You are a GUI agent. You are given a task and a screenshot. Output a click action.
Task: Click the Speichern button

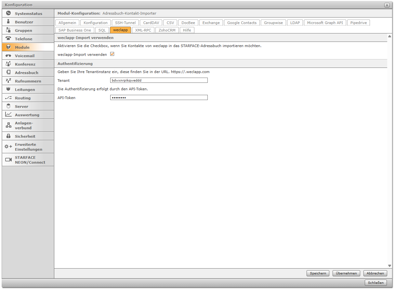click(x=318, y=273)
